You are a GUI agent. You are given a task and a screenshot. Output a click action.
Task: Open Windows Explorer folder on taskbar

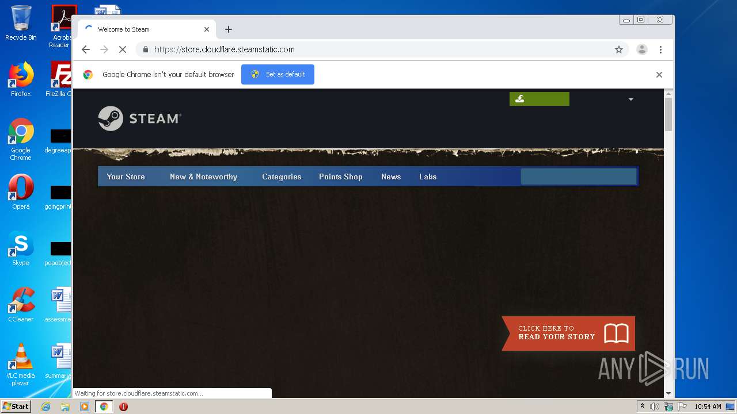65,407
